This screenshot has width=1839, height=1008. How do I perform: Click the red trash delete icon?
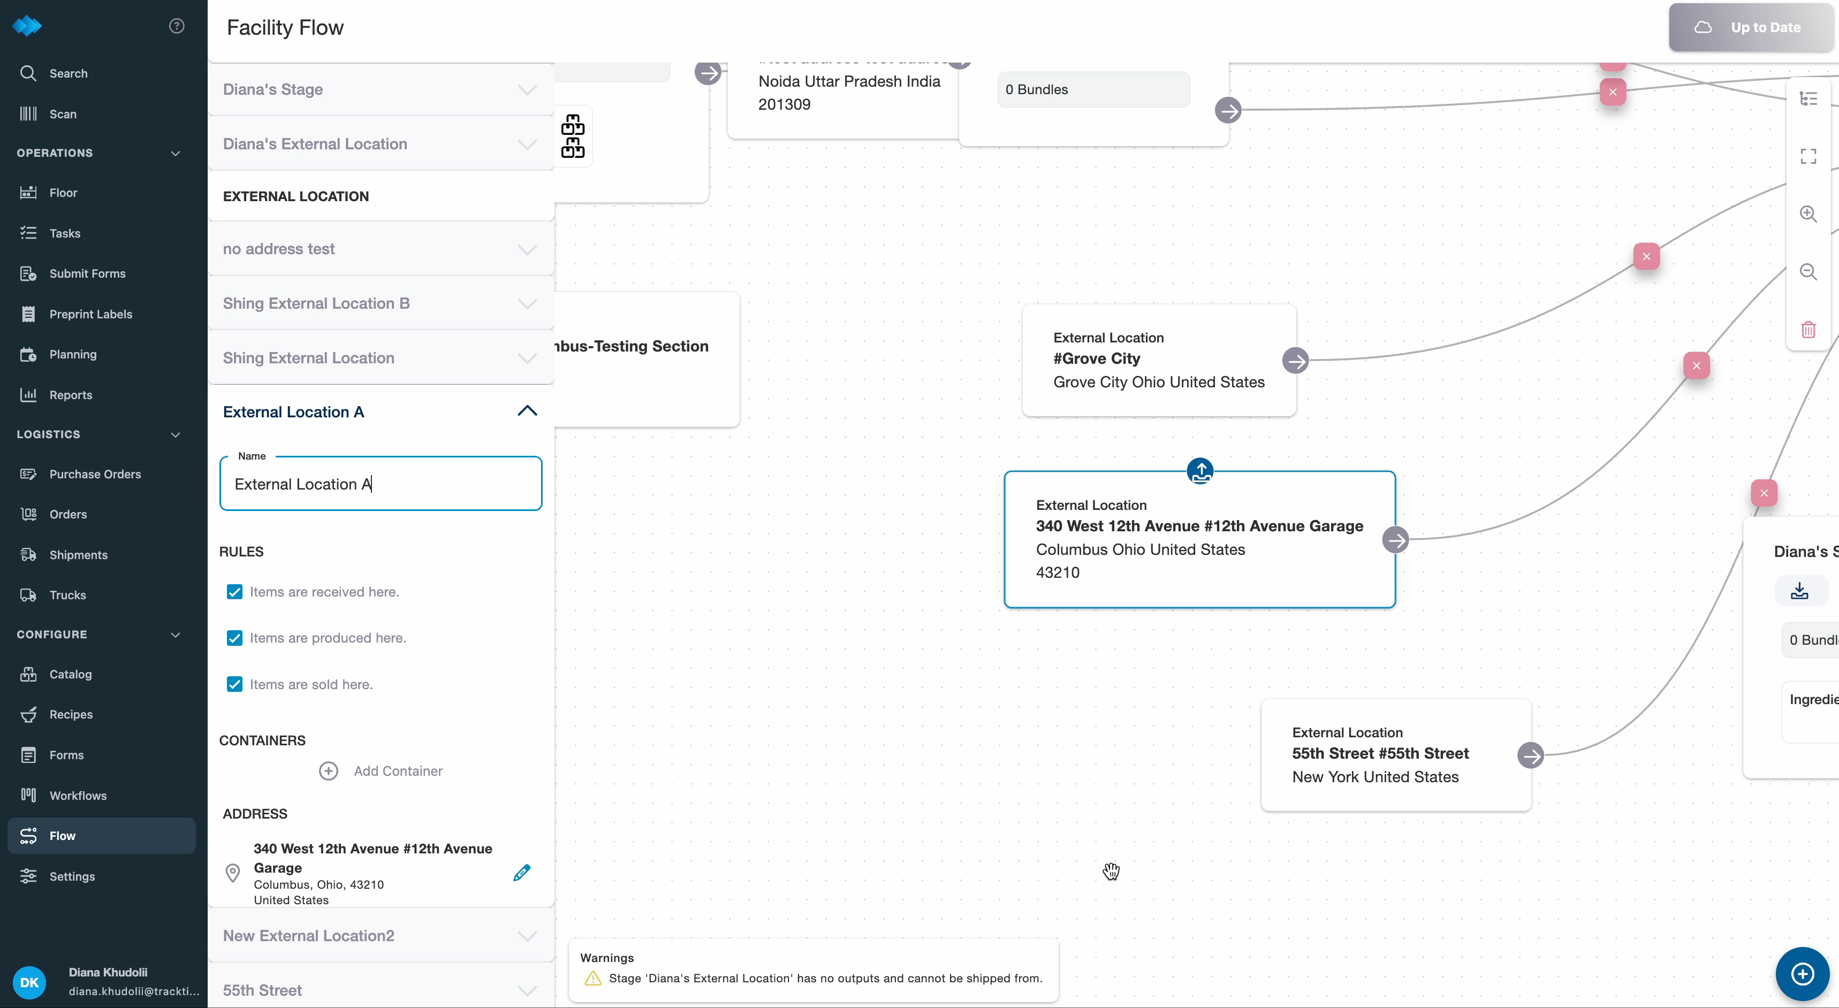(x=1807, y=330)
